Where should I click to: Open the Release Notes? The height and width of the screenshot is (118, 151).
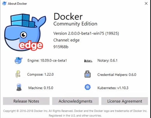pyautogui.click(x=26, y=101)
